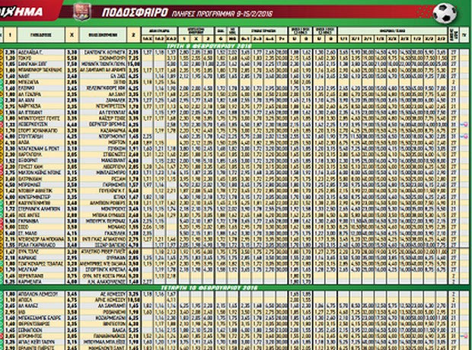The image size is (472, 350).
Task: Click the ΠΛΗΡΕΣ ΠΡΟΓΡΑΜΜΑ 9-15/2/2016 subtitle
Action: (222, 14)
